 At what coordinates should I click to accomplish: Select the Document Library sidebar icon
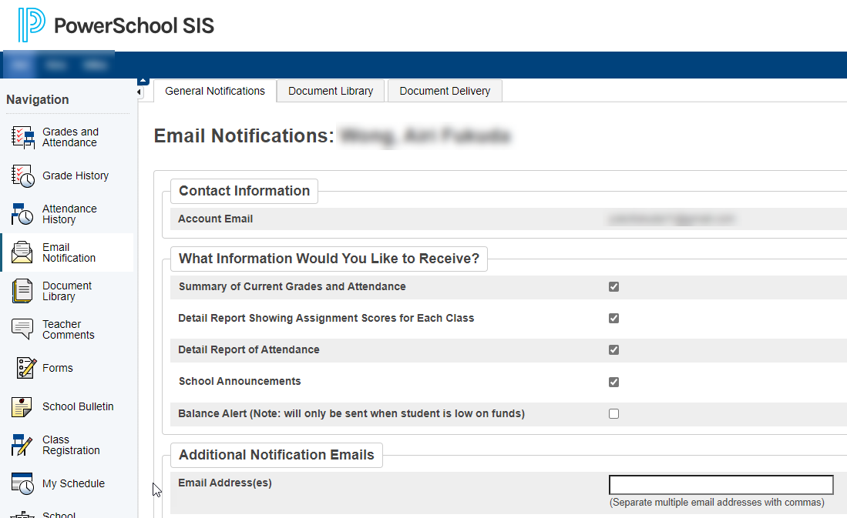[x=23, y=291]
